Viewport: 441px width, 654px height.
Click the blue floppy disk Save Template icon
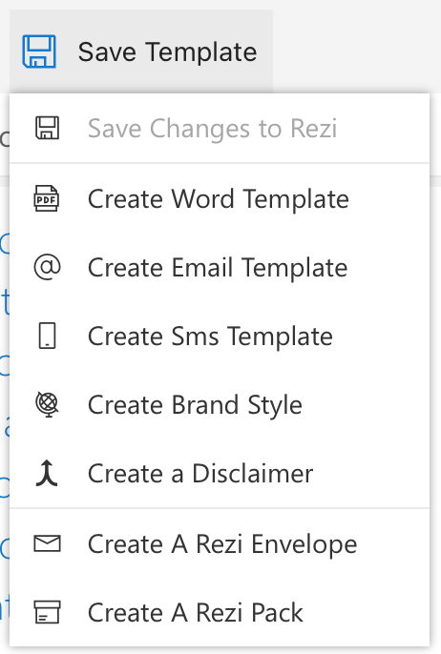39,51
